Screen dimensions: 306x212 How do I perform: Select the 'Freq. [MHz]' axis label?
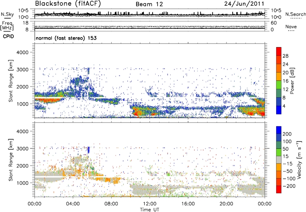click(7, 26)
